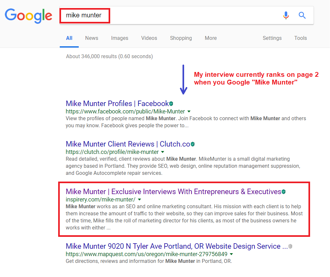Open search Tools options
The width and height of the screenshot is (330, 277).
[x=300, y=38]
